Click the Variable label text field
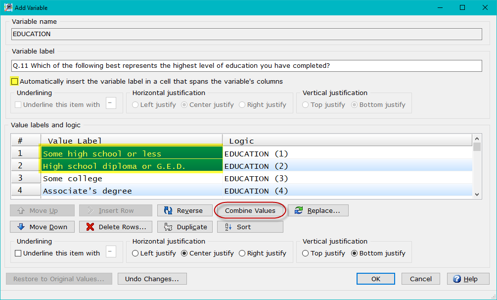This screenshot has height=300, width=497. click(247, 66)
